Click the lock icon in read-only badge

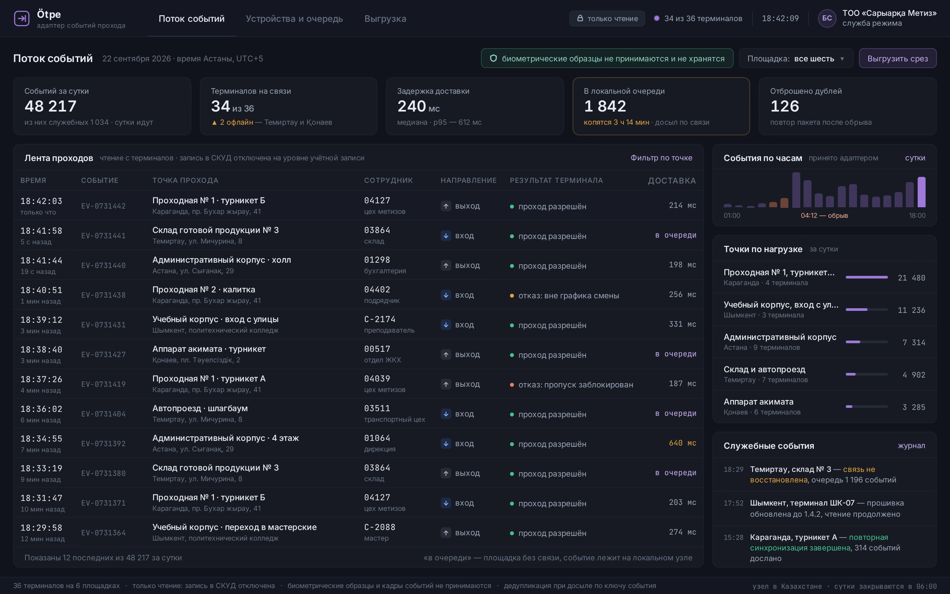pyautogui.click(x=580, y=18)
